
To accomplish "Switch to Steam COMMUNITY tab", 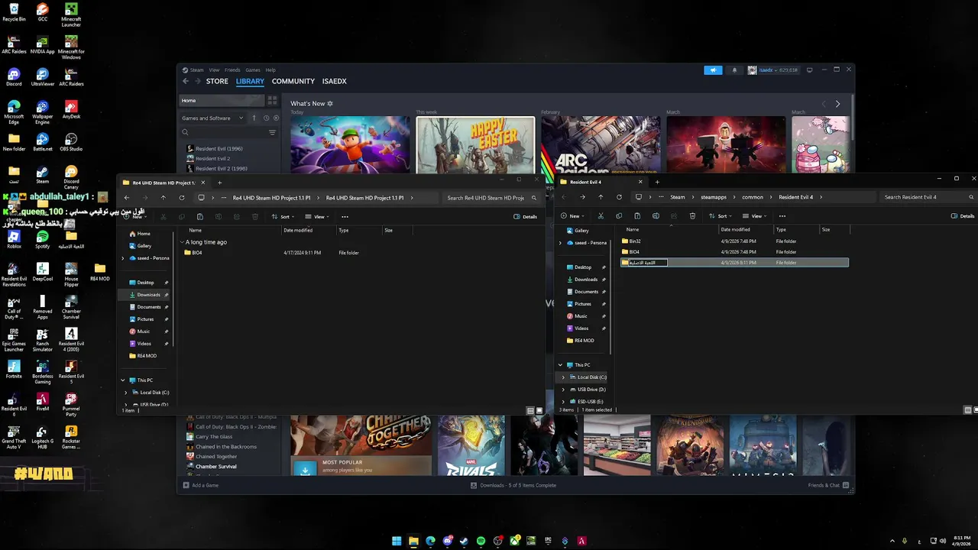I will 293,82.
